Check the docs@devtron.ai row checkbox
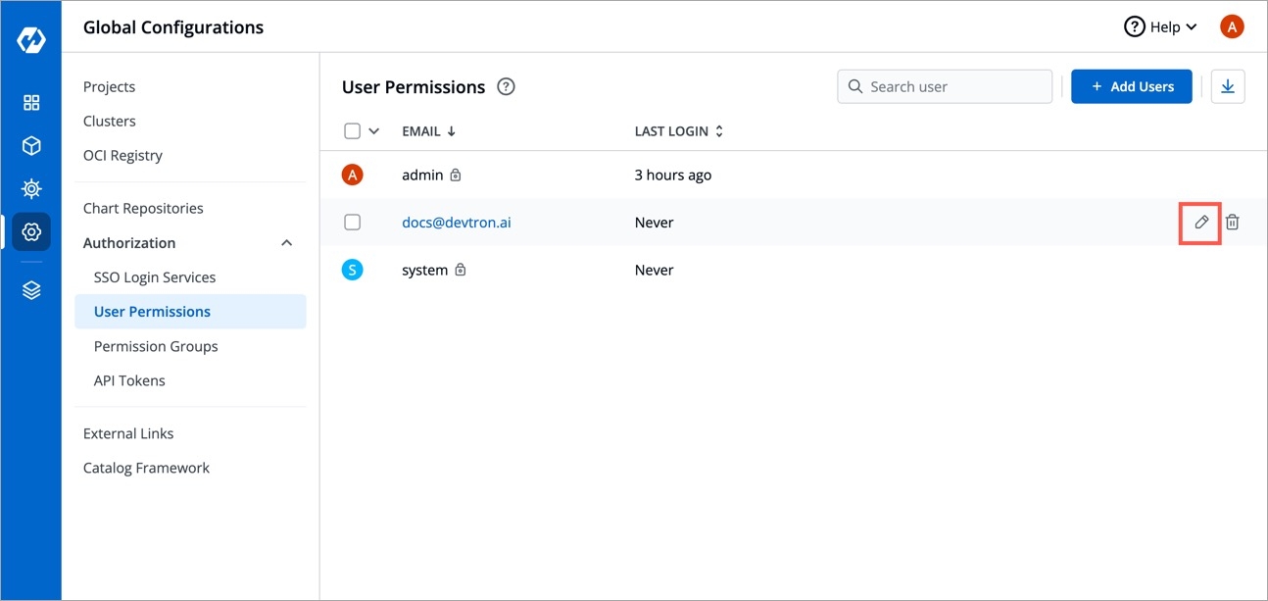Screen dimensions: 1268x601 353,223
